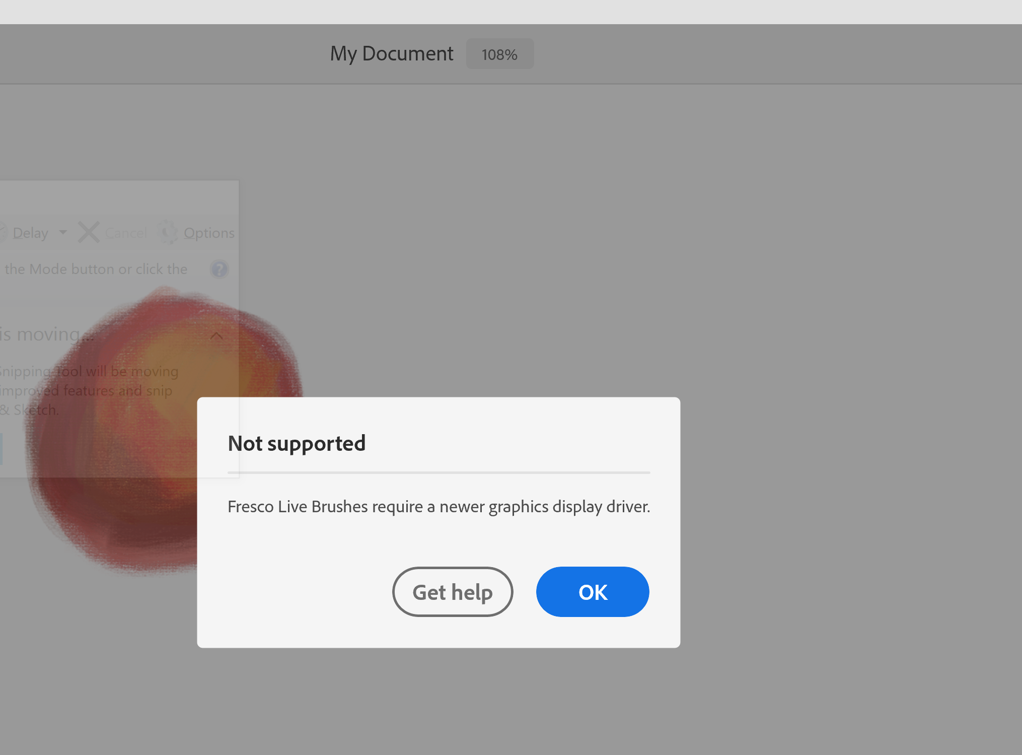1022x755 pixels.
Task: Open the Options text label
Action: pyautogui.click(x=209, y=233)
